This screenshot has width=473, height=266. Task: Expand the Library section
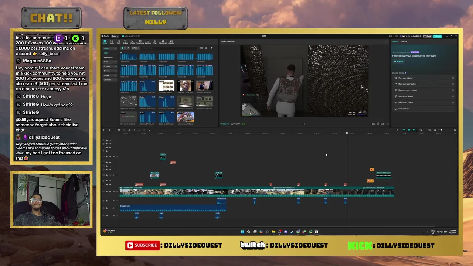(x=110, y=75)
